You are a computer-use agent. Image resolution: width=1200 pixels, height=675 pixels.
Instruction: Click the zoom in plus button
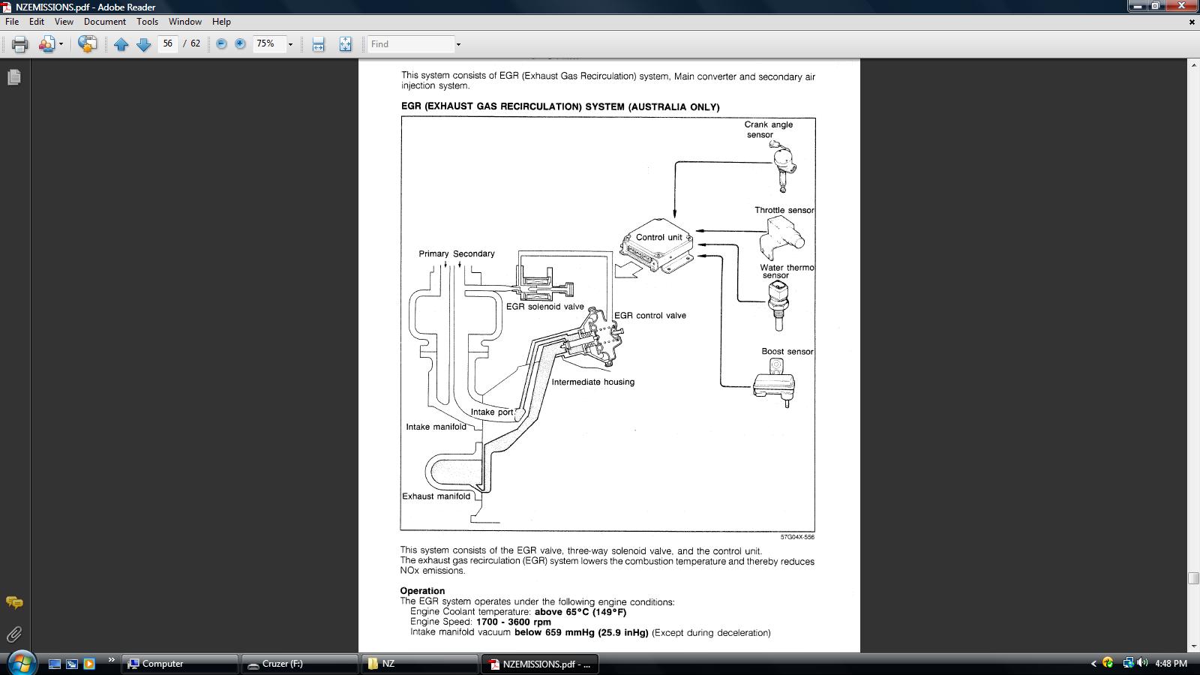coord(240,44)
